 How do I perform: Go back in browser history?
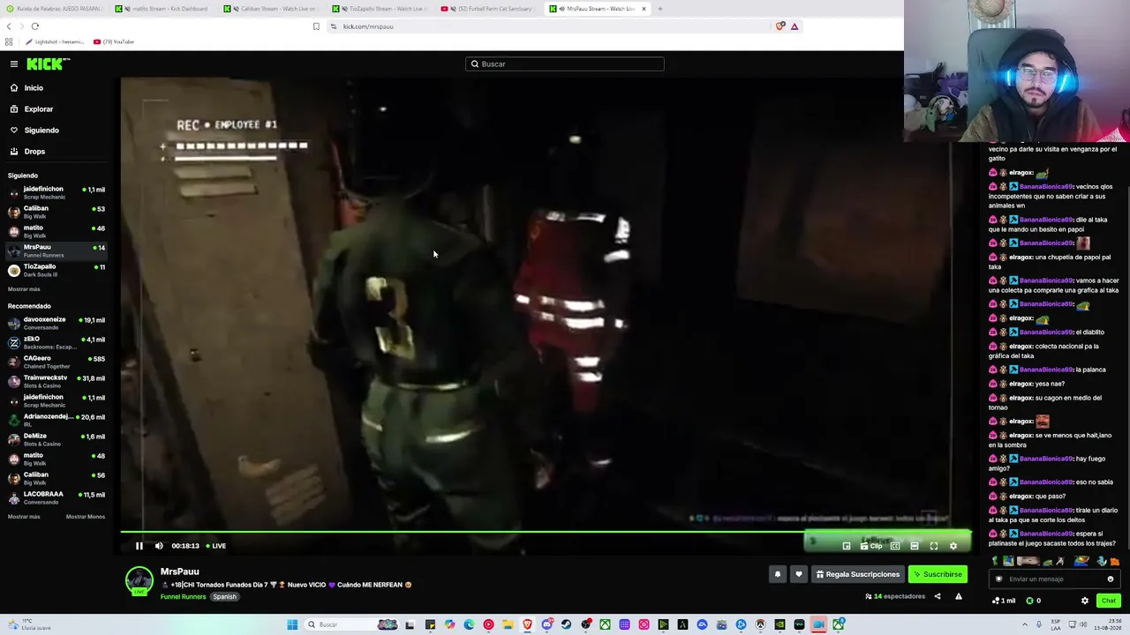point(9,26)
